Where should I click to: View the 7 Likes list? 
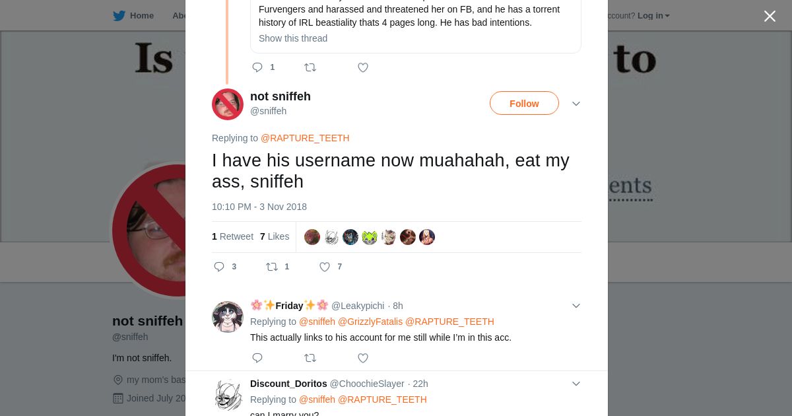coord(275,236)
